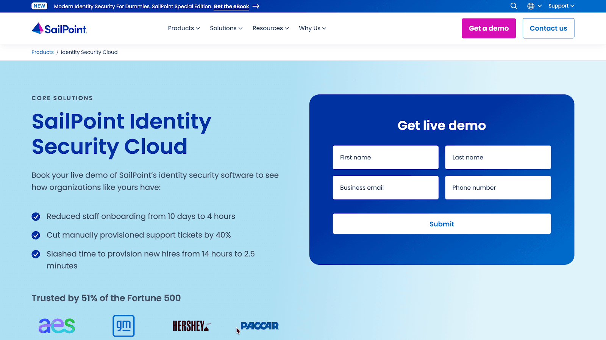
Task: Expand the Products dropdown menu
Action: (x=183, y=28)
